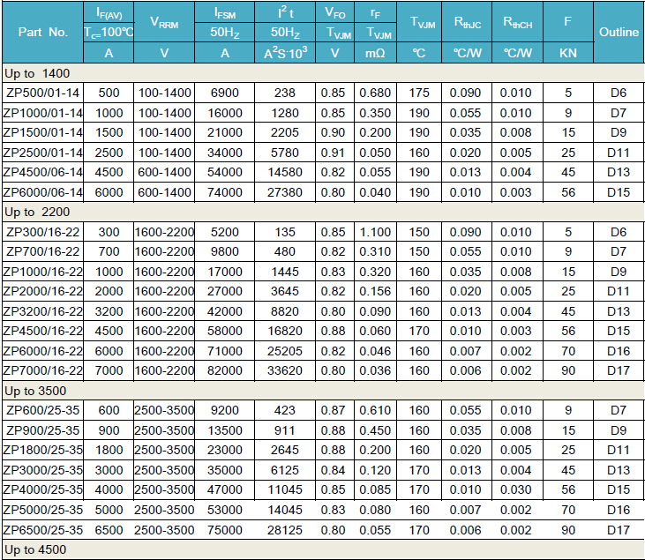The width and height of the screenshot is (645, 560).
Task: Click part number ZP500/01-14
Action: (42, 92)
